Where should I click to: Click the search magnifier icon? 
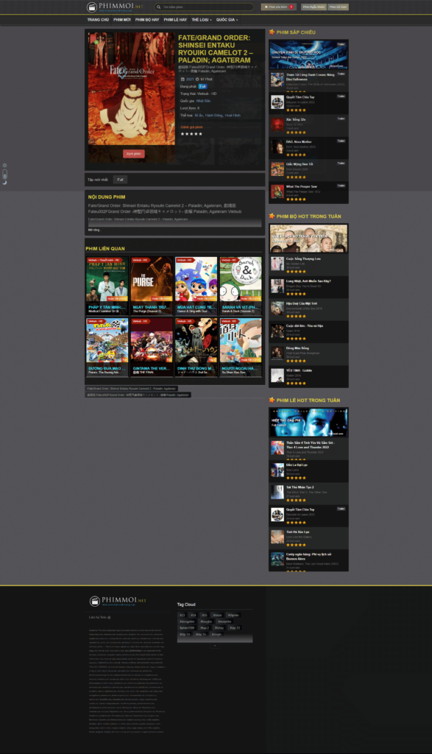(x=159, y=7)
